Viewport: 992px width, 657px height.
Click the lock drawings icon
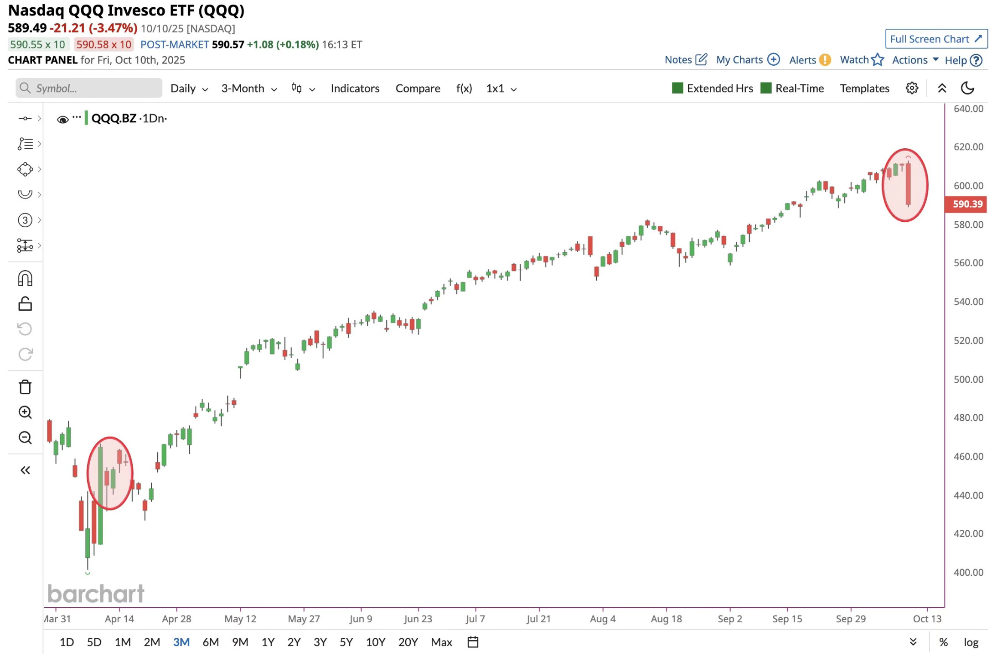25,304
